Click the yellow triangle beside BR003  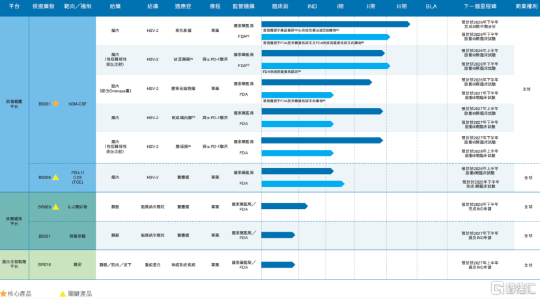pos(55,206)
